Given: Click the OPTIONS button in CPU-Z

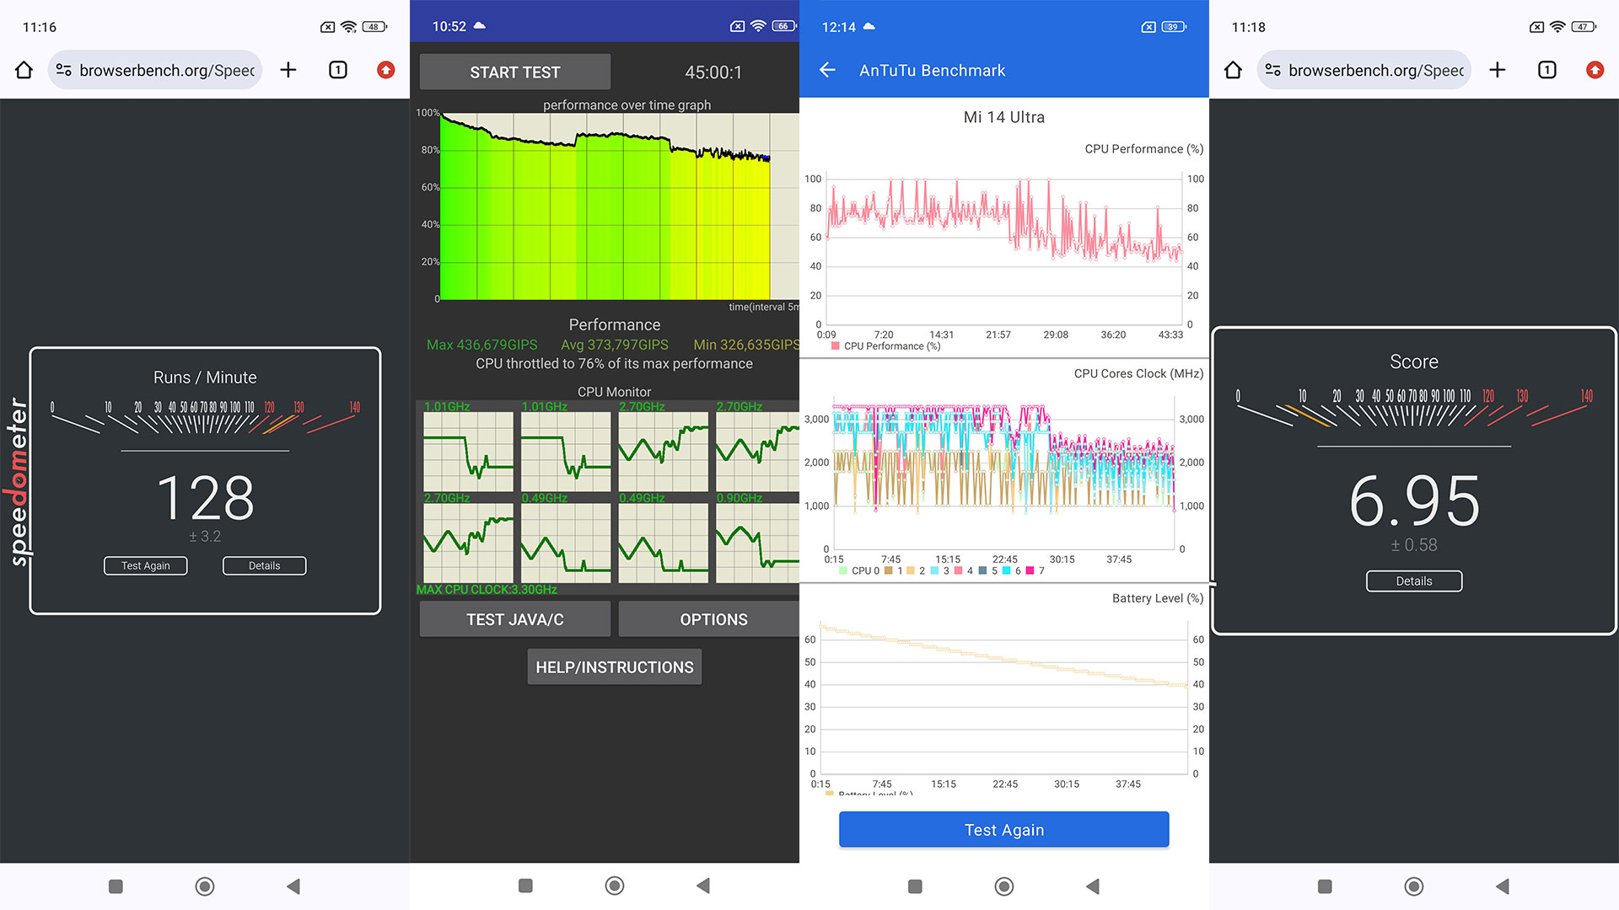Looking at the screenshot, I should (712, 619).
